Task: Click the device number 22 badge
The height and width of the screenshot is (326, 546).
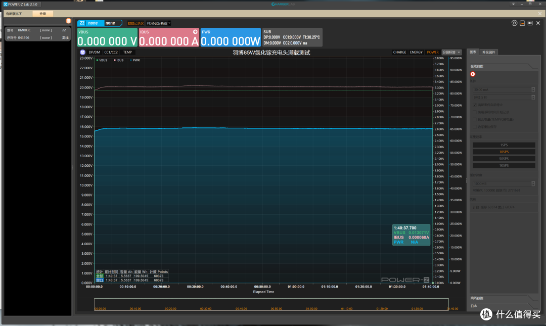Action: pos(82,23)
